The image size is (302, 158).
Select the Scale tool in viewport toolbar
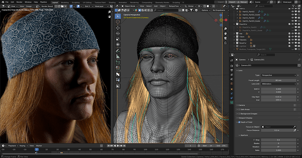point(118,39)
